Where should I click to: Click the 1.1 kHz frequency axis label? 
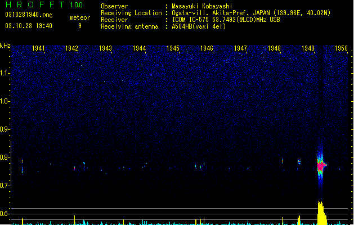point(5,73)
